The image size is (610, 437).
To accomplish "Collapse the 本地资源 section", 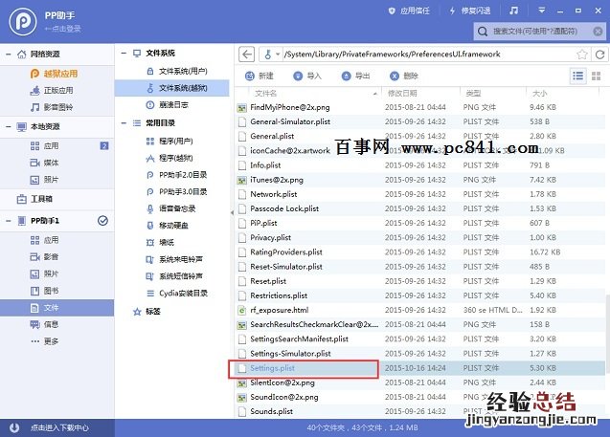I will click(x=9, y=126).
